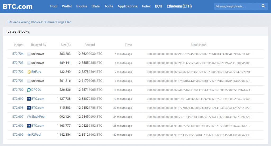271x146 pixels.
Task: Click block hash ending 94a6aef
Action: point(198,90)
